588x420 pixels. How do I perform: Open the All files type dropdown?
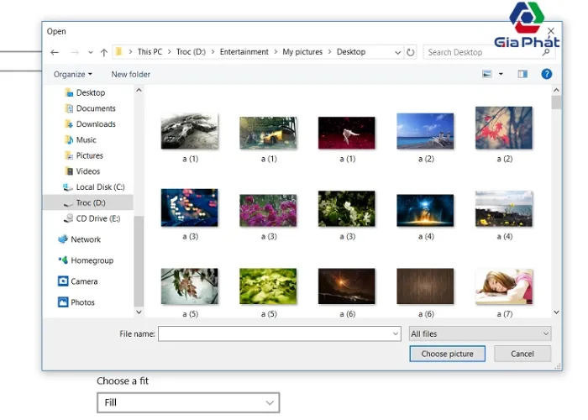coord(480,333)
